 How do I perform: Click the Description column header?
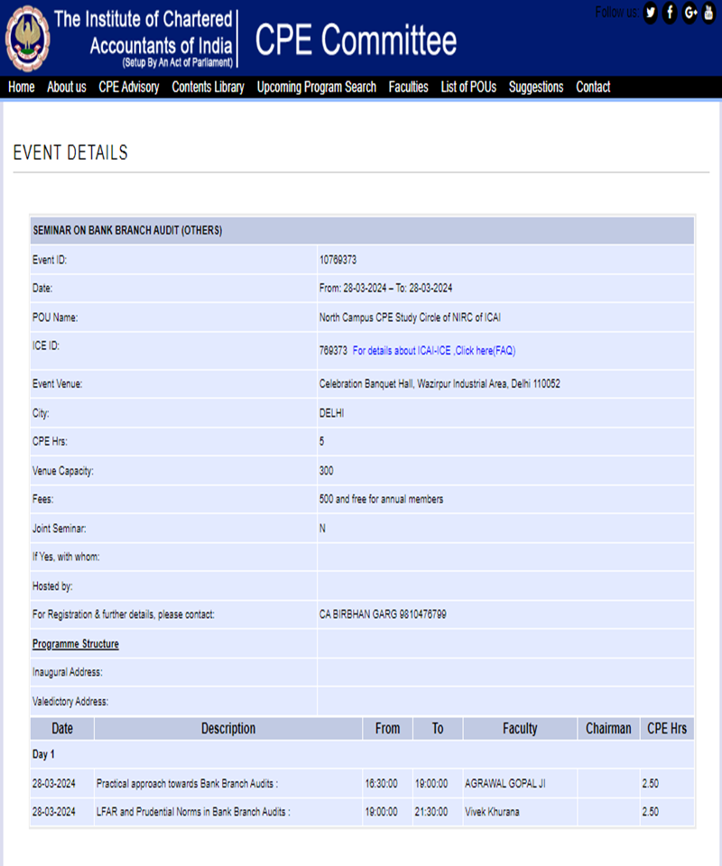pos(228,729)
